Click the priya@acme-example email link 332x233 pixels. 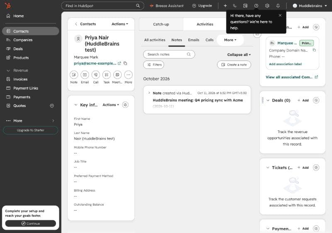tap(95, 63)
